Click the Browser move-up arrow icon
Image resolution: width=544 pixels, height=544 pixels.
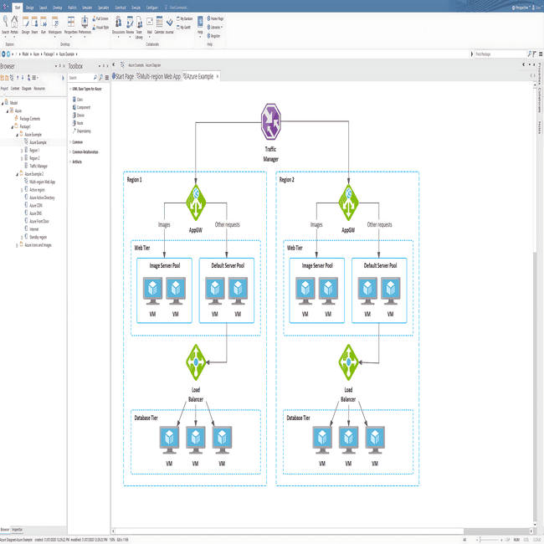(18, 78)
